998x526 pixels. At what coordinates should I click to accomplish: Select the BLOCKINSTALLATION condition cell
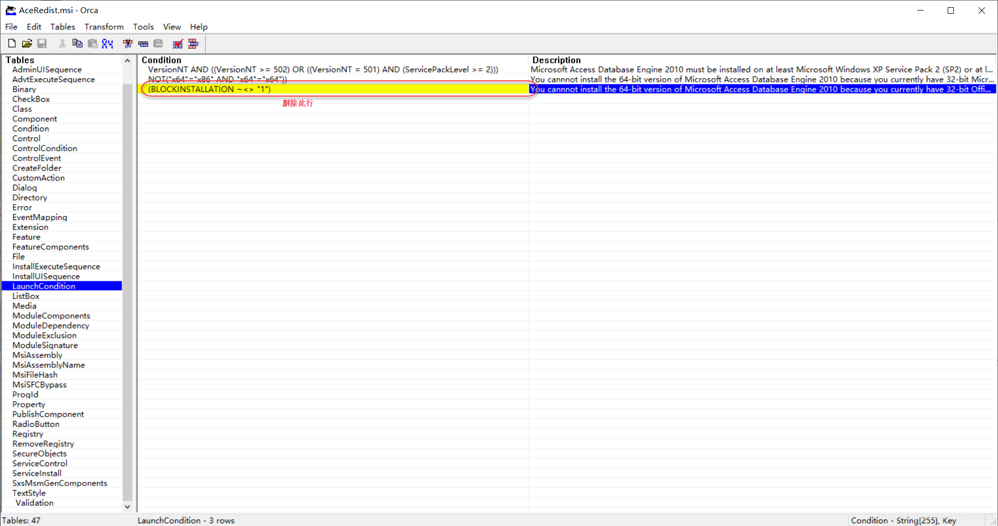(333, 89)
